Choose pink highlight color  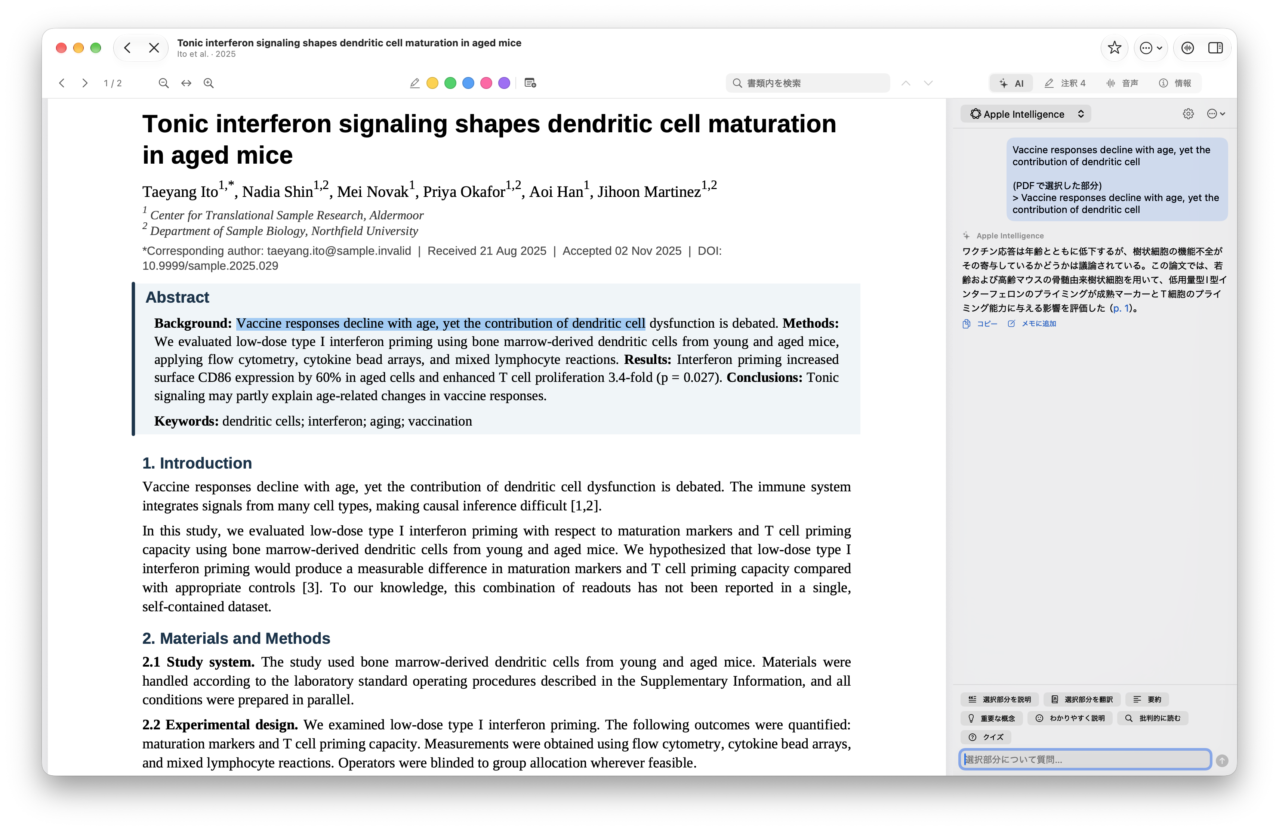(486, 83)
